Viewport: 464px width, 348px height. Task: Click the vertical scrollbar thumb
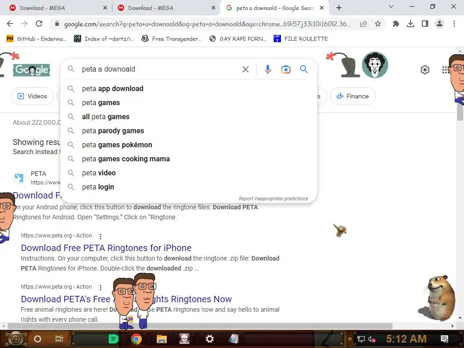(460, 112)
